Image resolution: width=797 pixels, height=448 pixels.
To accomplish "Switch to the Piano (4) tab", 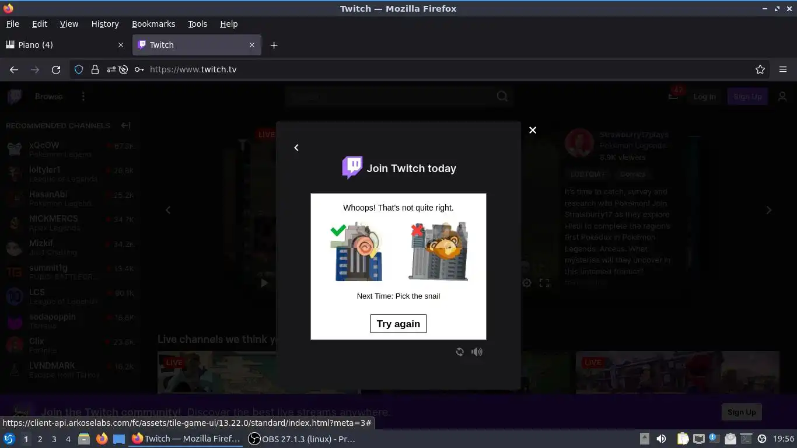I will (x=65, y=45).
